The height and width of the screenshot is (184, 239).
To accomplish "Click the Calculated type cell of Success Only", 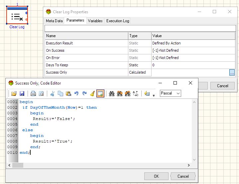I will pos(140,72).
